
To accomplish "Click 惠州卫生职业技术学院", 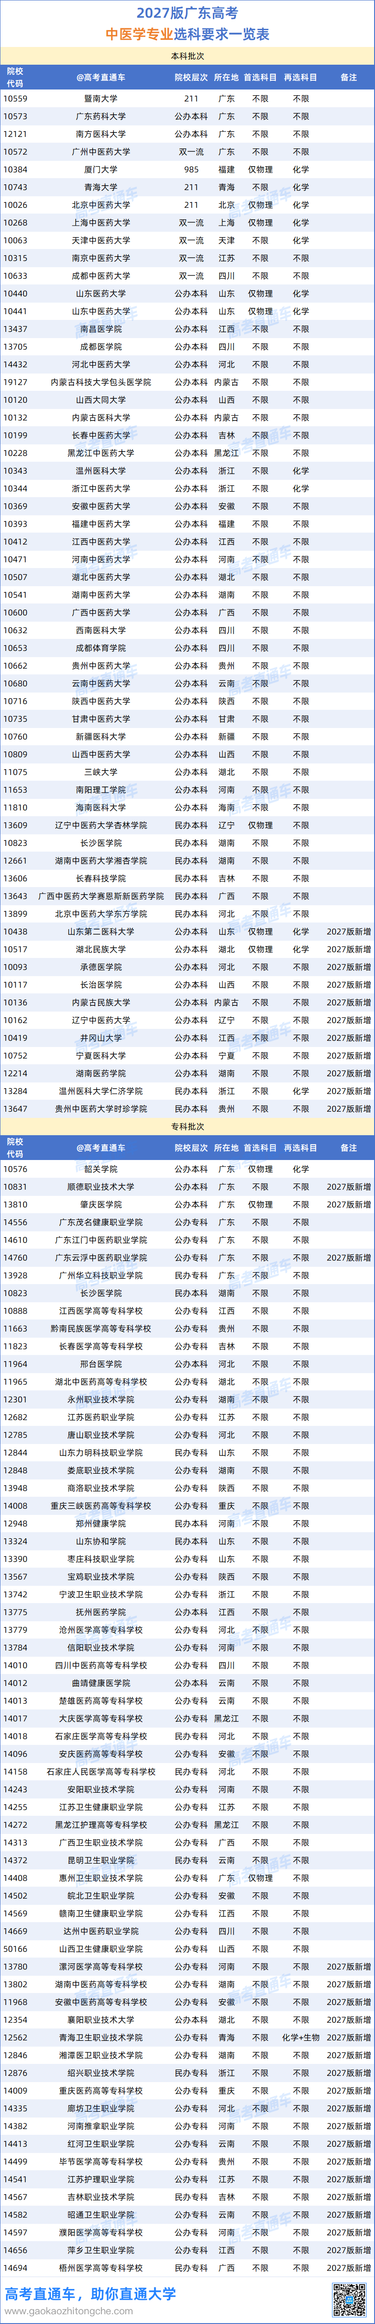I will 101,1878.
